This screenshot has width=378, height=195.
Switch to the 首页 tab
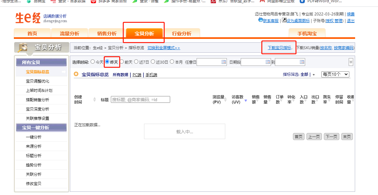tap(32, 33)
